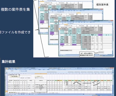The image size is (116, 96).
Task: Click the button at bottom-left of the summary sheet
Action: click(12, 92)
